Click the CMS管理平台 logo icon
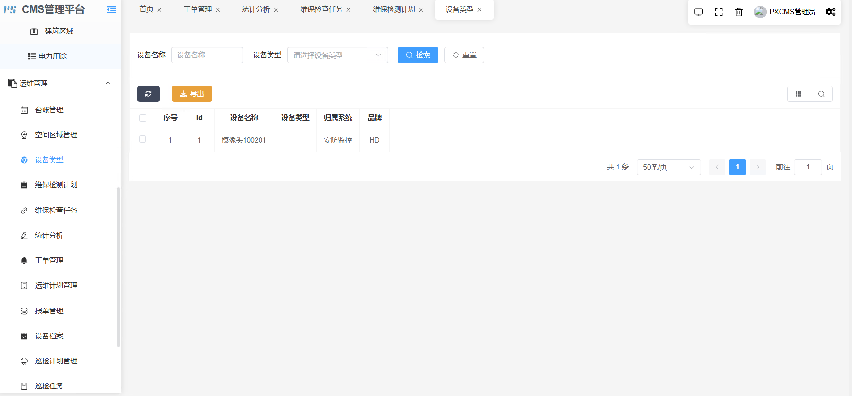Image resolution: width=852 pixels, height=396 pixels. click(x=10, y=9)
